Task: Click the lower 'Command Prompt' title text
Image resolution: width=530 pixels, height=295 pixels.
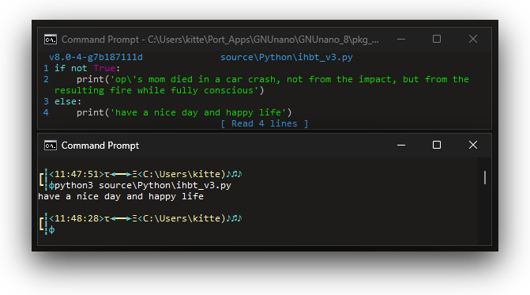Action: (100, 146)
